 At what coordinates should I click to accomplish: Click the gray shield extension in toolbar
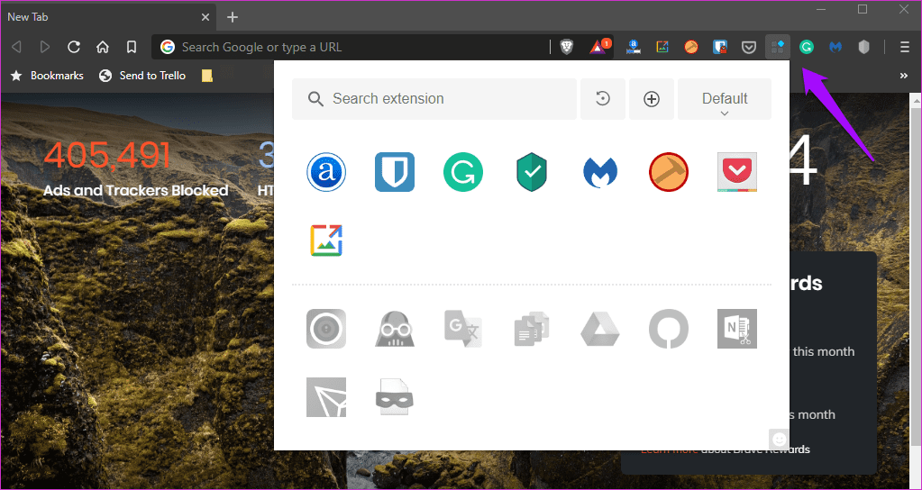(x=863, y=47)
